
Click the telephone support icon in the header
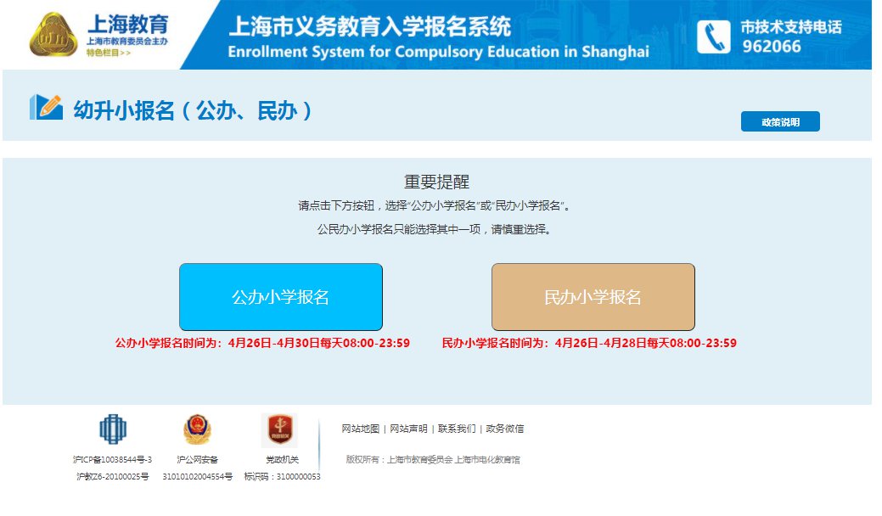point(712,36)
